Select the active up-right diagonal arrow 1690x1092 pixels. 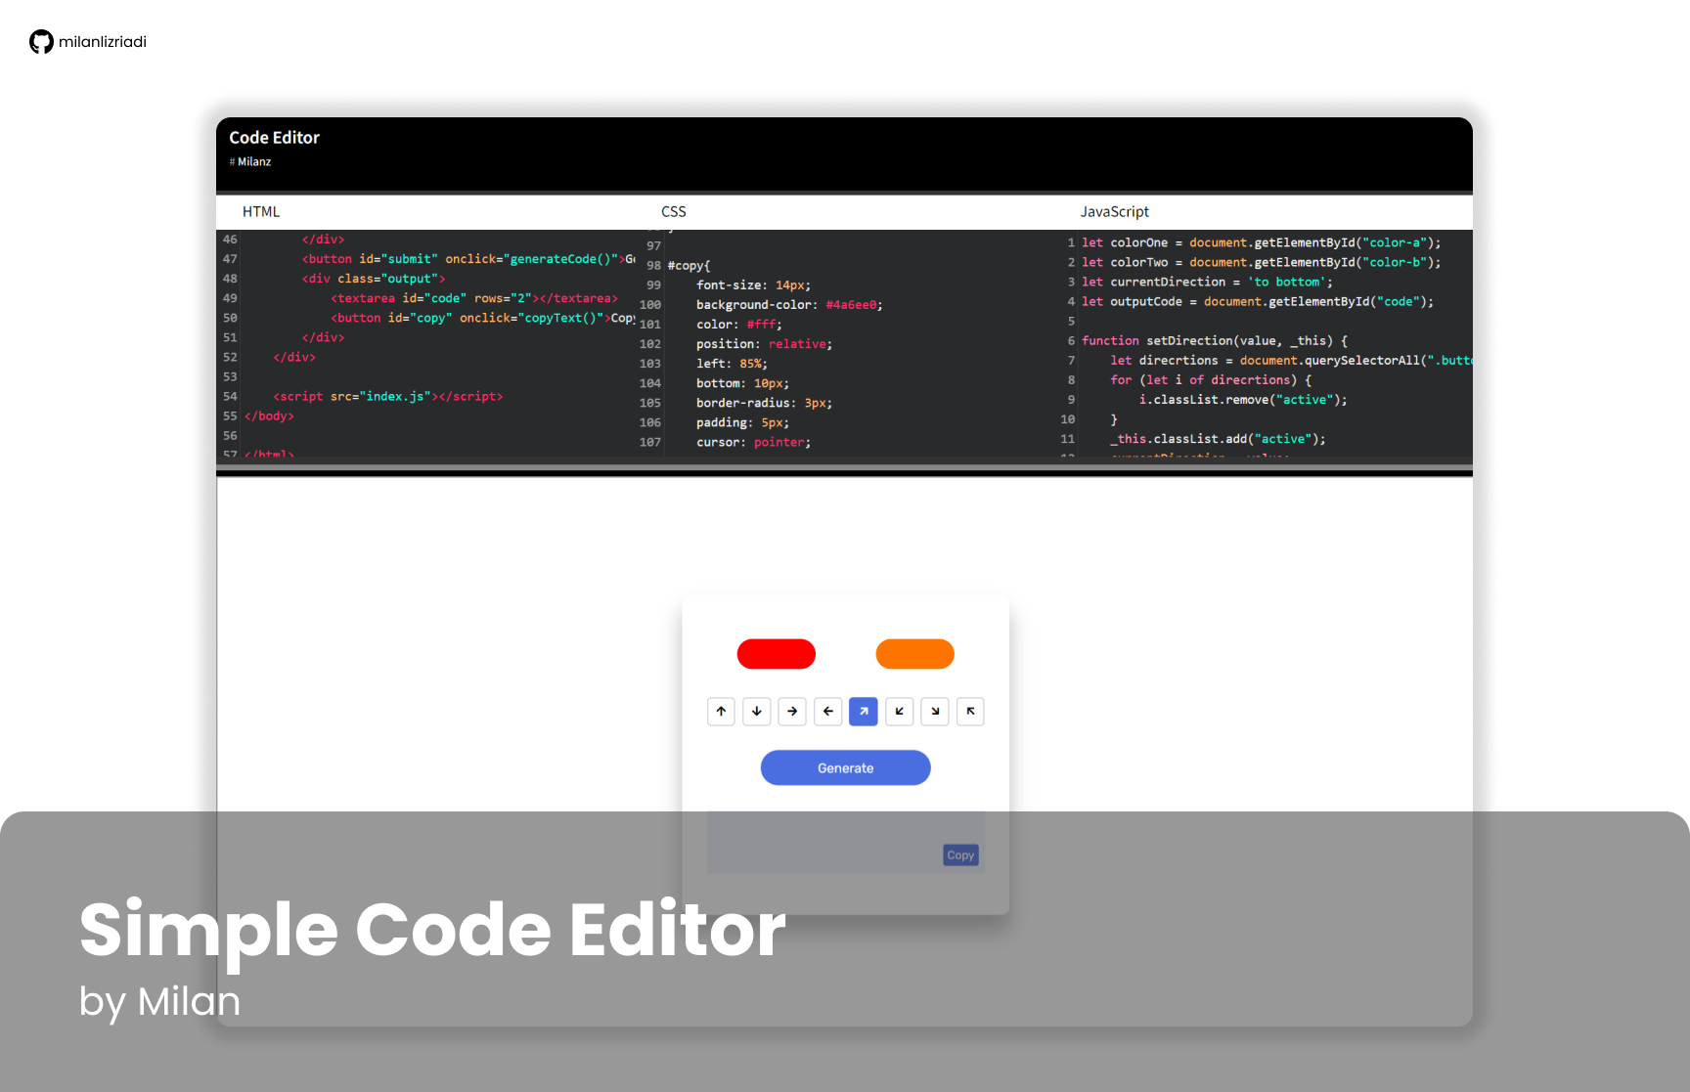(x=864, y=712)
